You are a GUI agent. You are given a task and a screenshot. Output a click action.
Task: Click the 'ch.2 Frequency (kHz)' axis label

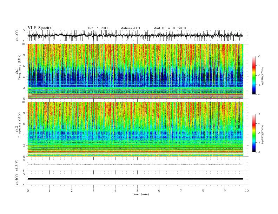point(18,125)
